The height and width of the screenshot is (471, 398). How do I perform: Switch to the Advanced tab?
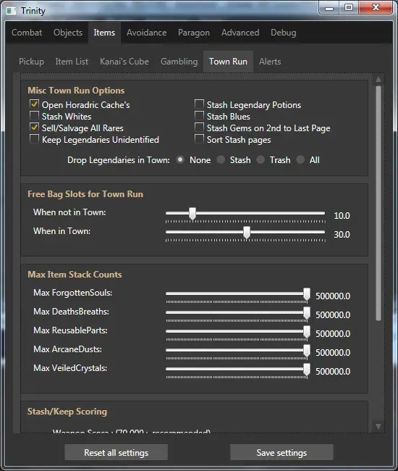click(240, 33)
